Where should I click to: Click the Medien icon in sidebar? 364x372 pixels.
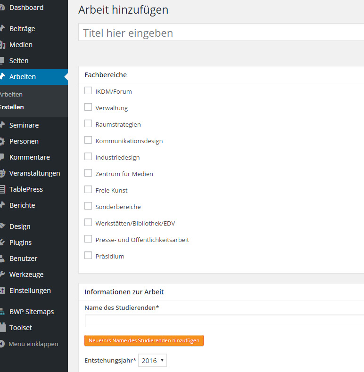click(x=2, y=45)
